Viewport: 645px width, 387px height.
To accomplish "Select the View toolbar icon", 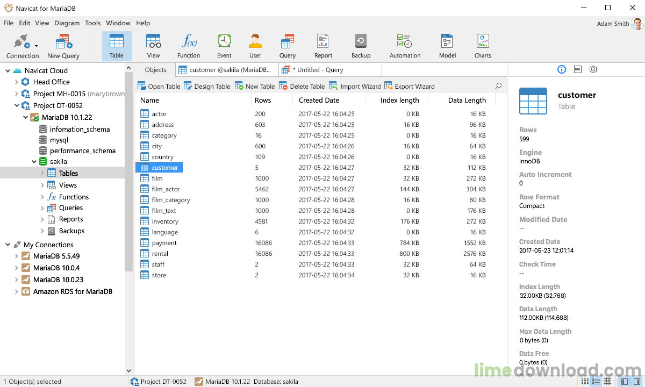I will [154, 47].
